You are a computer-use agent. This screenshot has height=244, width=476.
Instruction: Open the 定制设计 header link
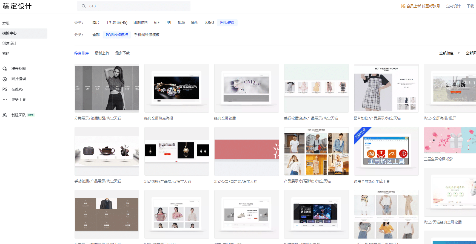(x=453, y=6)
